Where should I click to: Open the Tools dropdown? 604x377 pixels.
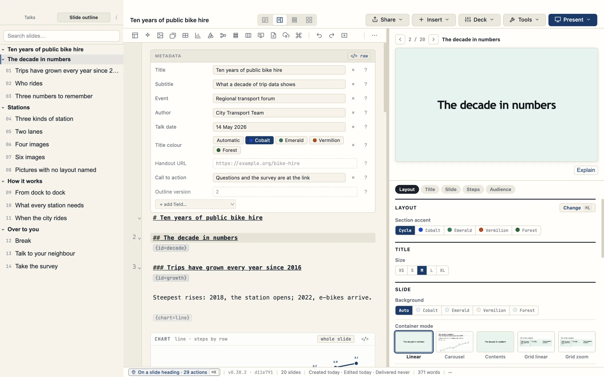(x=524, y=20)
